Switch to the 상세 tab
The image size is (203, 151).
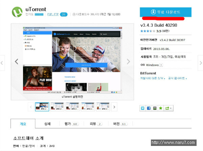tap(47, 124)
